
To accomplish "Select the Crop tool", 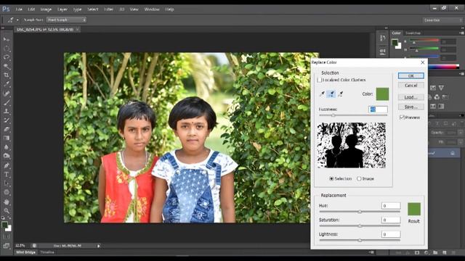I will point(7,75).
